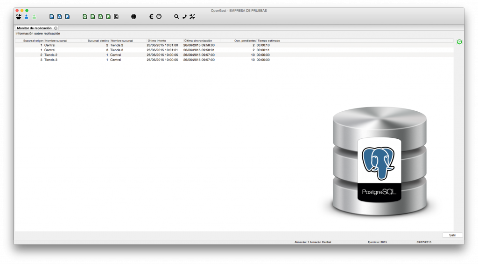Select the row with destination Tienda 3
The width and height of the screenshot is (478, 264).
(x=234, y=50)
